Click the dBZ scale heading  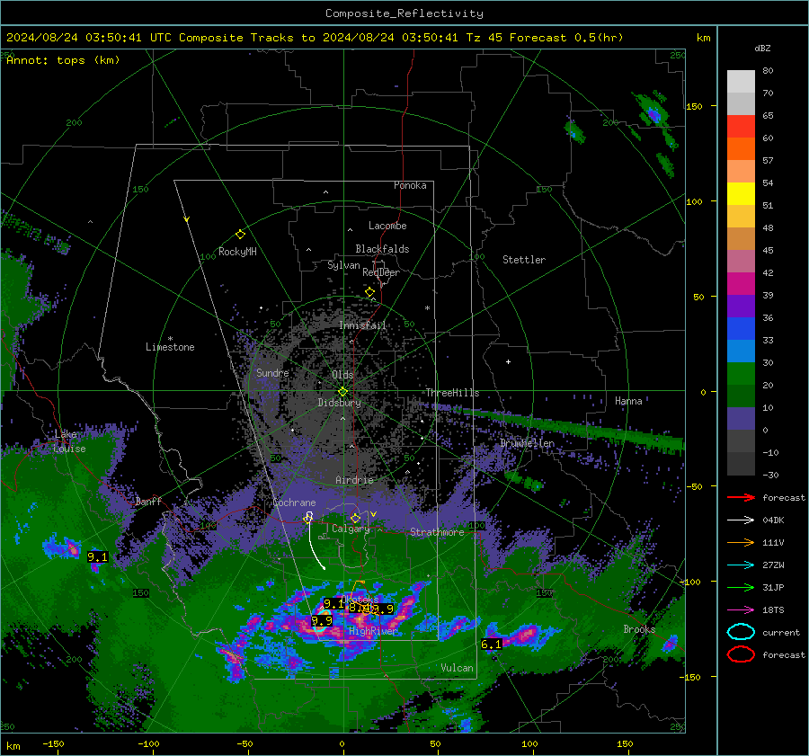762,48
